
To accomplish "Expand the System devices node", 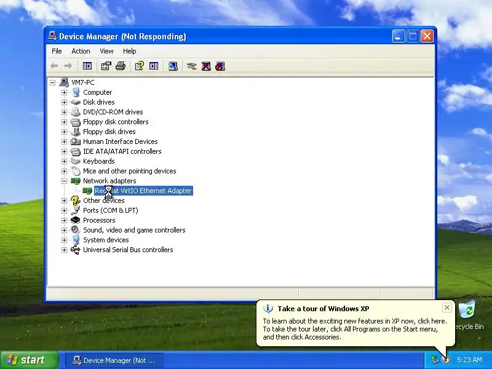I will (64, 240).
